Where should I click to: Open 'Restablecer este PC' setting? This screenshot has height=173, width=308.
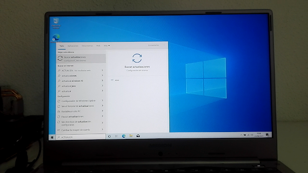tap(80, 111)
